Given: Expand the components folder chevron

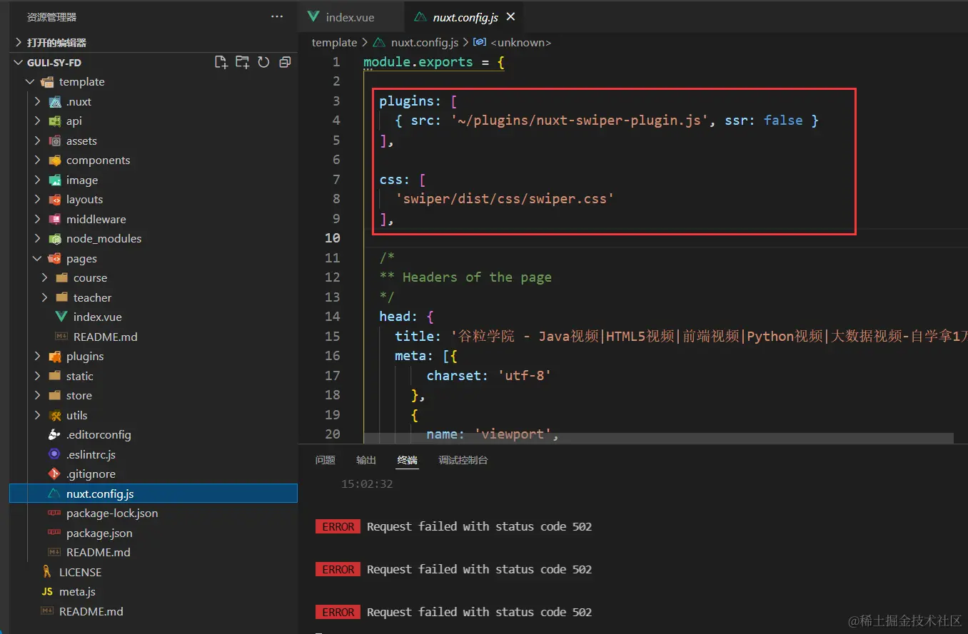Looking at the screenshot, I should click(x=37, y=160).
